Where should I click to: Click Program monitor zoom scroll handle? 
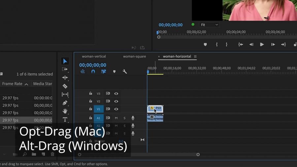point(159,37)
